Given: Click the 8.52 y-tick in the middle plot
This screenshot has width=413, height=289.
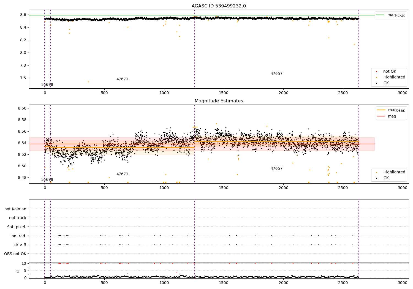Looking at the screenshot, I should 22,155.
